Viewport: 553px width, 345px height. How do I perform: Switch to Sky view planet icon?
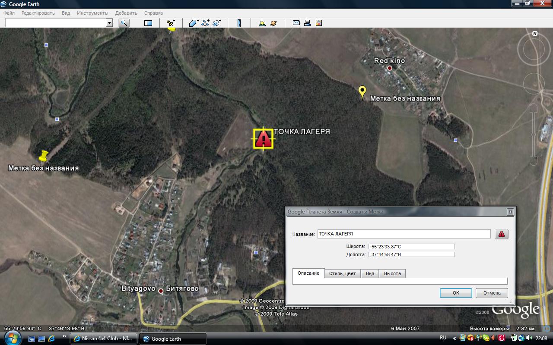pos(273,23)
